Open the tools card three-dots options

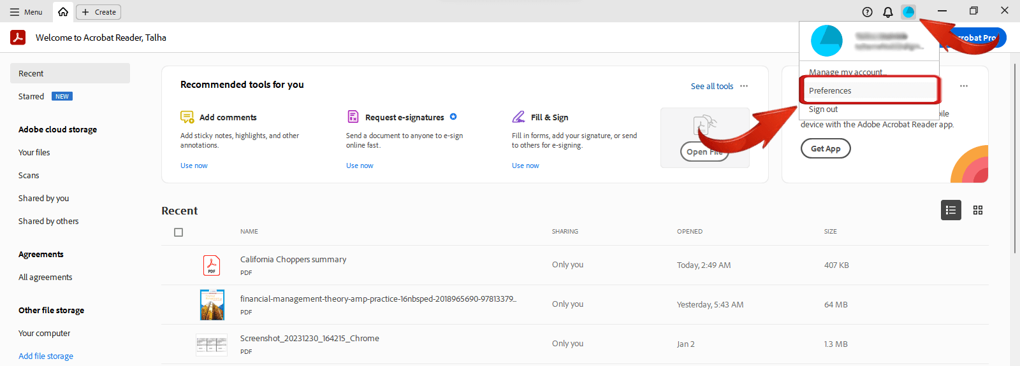tap(744, 86)
